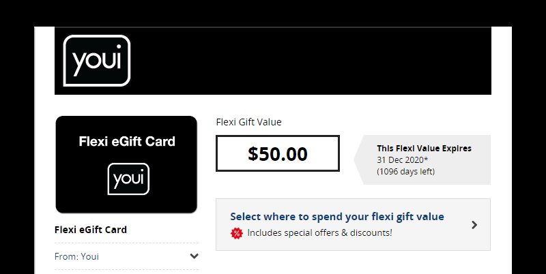This screenshot has height=274, width=546.
Task: Click the "Flexi Gift Value" label
Action: pyautogui.click(x=248, y=122)
